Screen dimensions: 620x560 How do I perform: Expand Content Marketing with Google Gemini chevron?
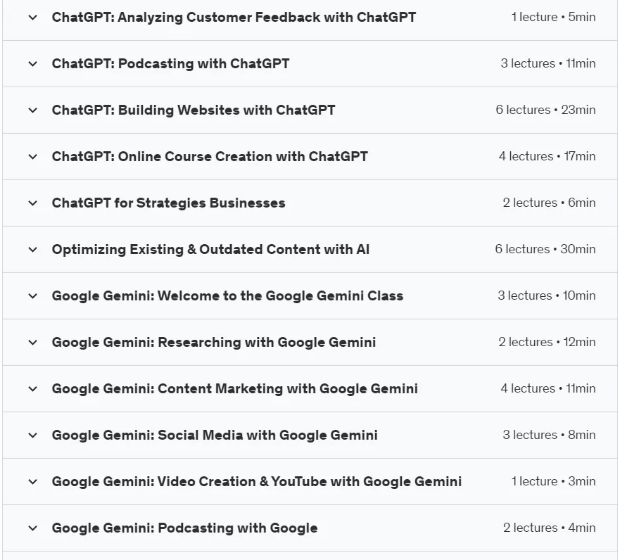(x=33, y=389)
